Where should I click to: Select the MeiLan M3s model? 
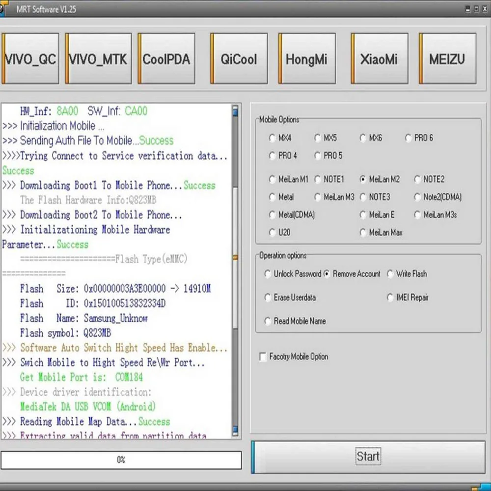click(435, 215)
